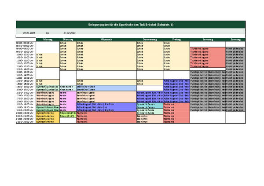
Task: Click the title 'Belegungsplan für die Sporthalle des TuS Bröckel'
Action: click(x=131, y=25)
